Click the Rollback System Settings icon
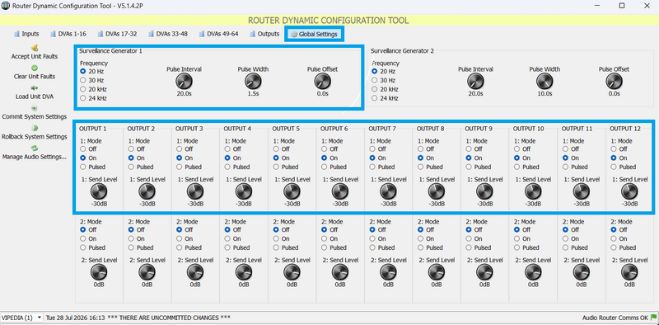The height and width of the screenshot is (325, 659). [x=35, y=129]
